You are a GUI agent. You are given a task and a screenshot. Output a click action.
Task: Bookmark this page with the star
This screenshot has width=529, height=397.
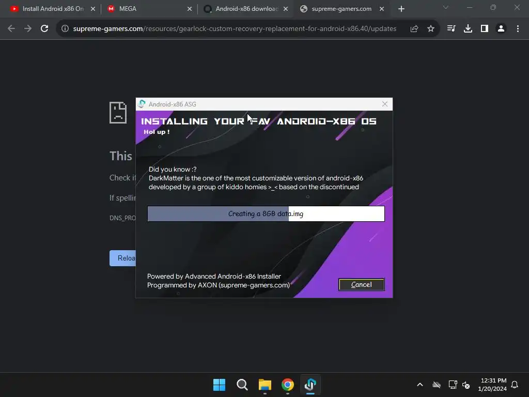tap(431, 29)
